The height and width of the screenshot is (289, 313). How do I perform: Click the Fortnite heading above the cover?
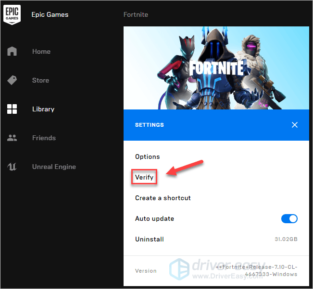pos(136,14)
